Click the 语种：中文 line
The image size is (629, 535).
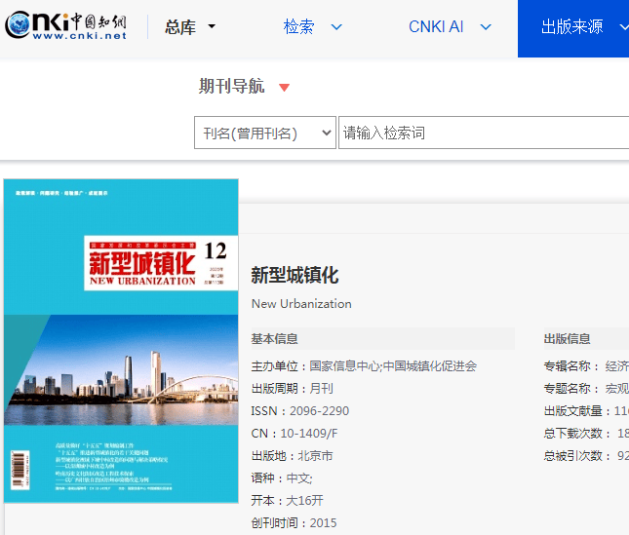(282, 478)
